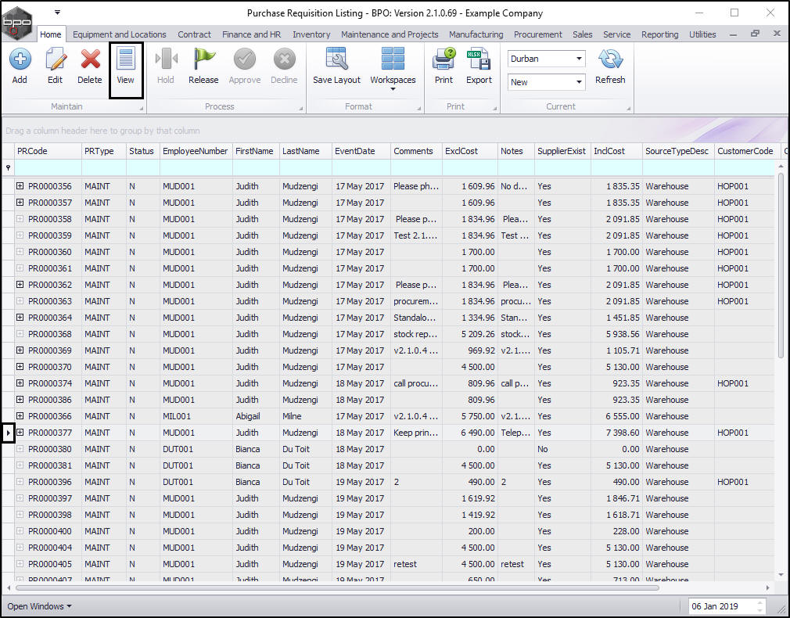Expand row PR0000362
This screenshot has height=618, width=790.
20,285
